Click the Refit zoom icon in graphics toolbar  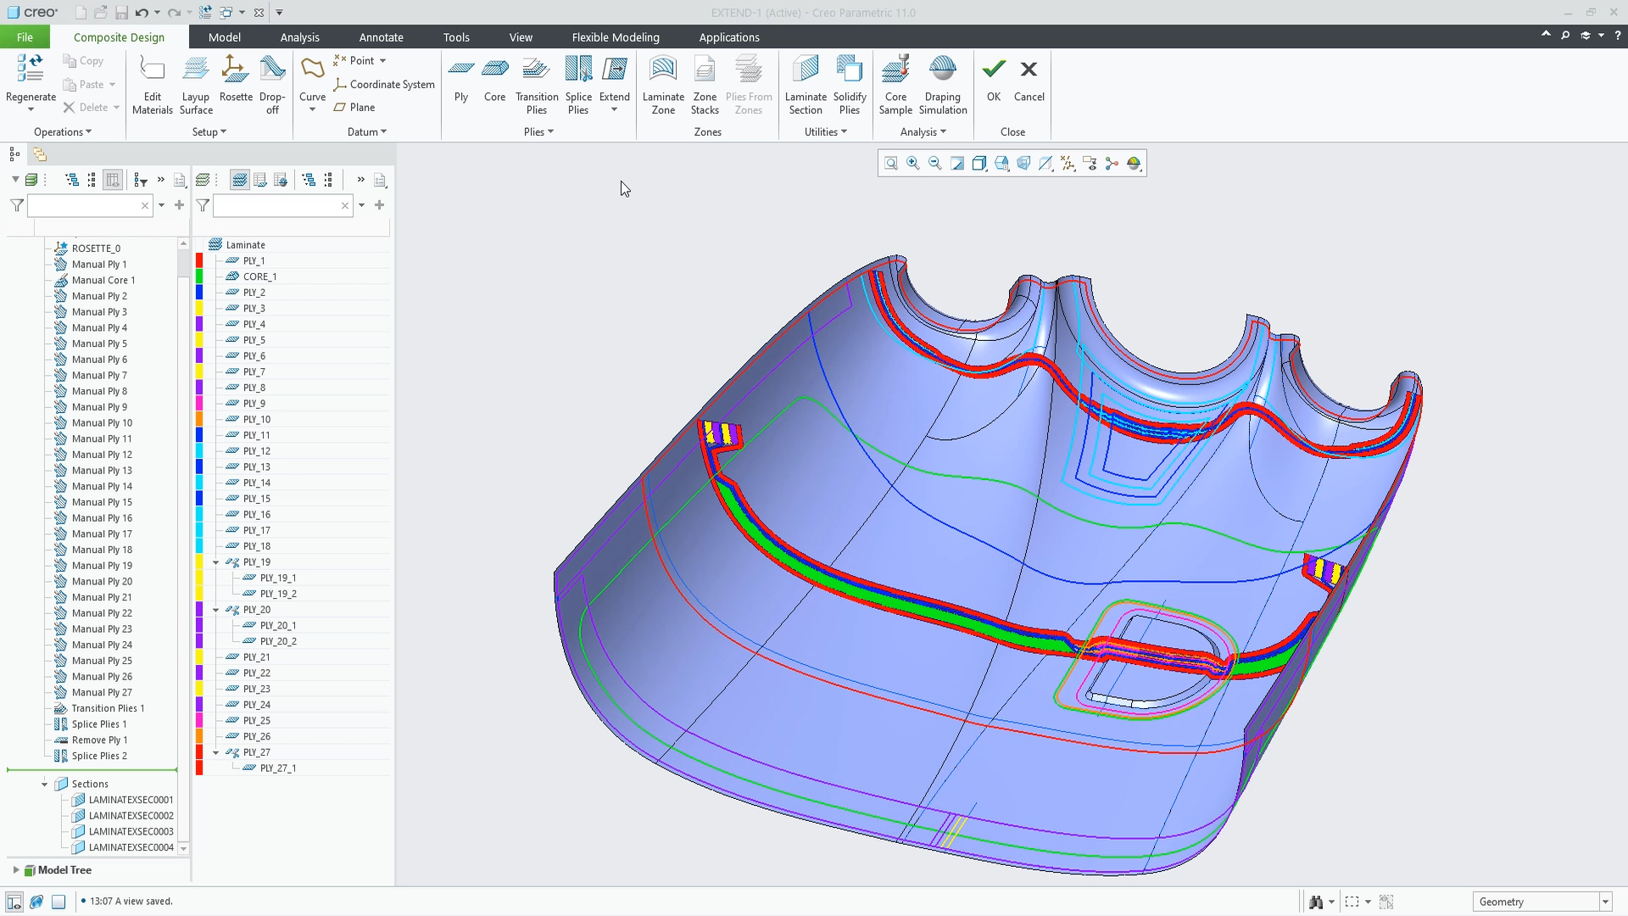pos(891,164)
